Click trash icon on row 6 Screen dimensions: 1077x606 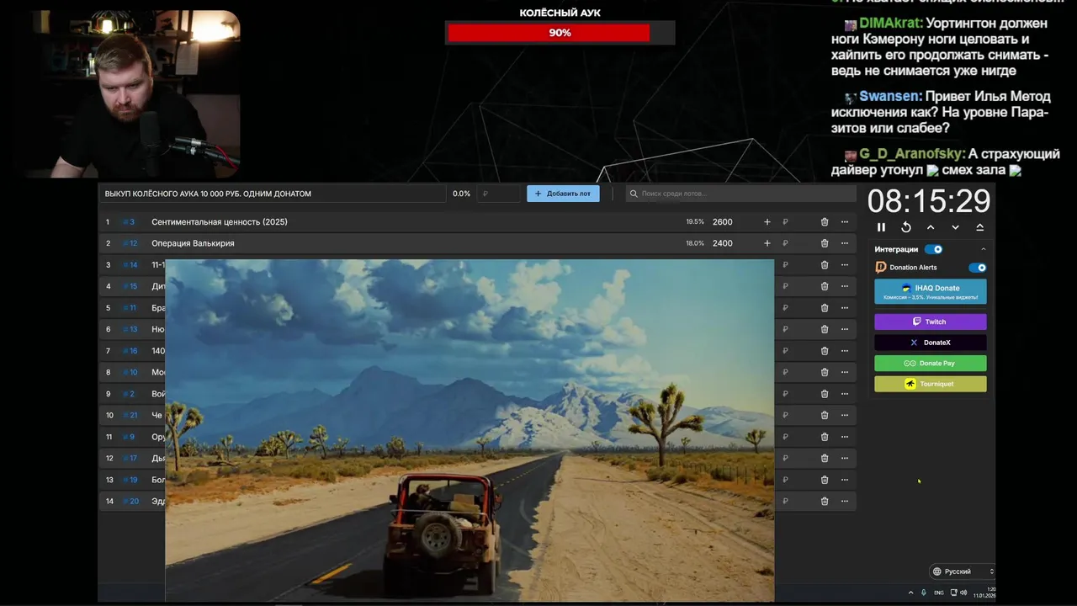tap(825, 329)
